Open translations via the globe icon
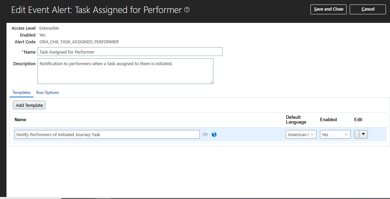Viewport: 390px width, 199px height. pyautogui.click(x=214, y=134)
